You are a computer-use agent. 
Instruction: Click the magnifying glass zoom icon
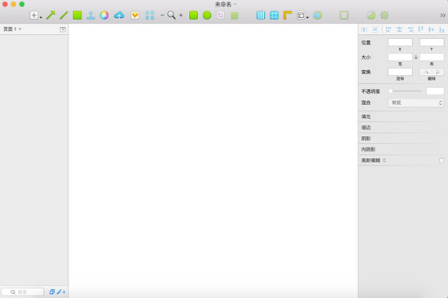point(171,15)
